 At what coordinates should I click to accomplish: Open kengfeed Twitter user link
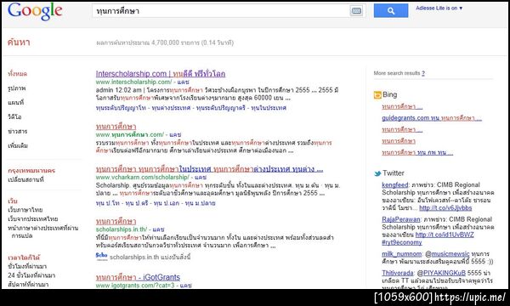pos(395,185)
